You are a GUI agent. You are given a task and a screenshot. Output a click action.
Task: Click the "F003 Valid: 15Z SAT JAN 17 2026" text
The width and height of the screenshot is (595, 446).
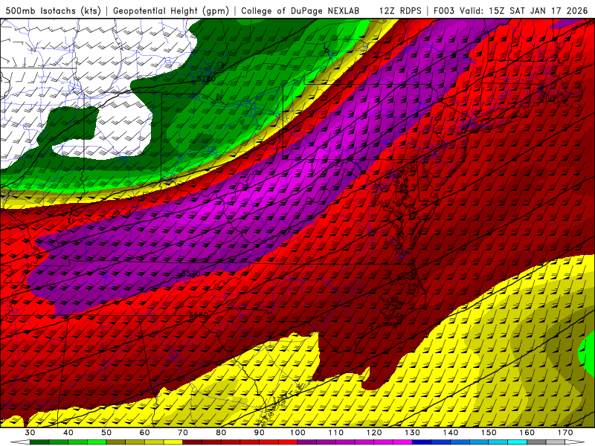coord(510,10)
